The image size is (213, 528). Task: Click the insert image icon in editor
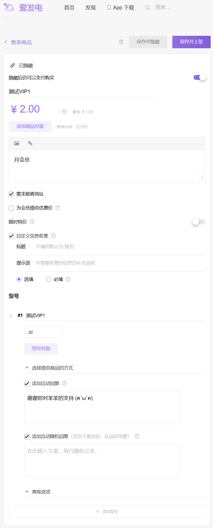[17, 143]
